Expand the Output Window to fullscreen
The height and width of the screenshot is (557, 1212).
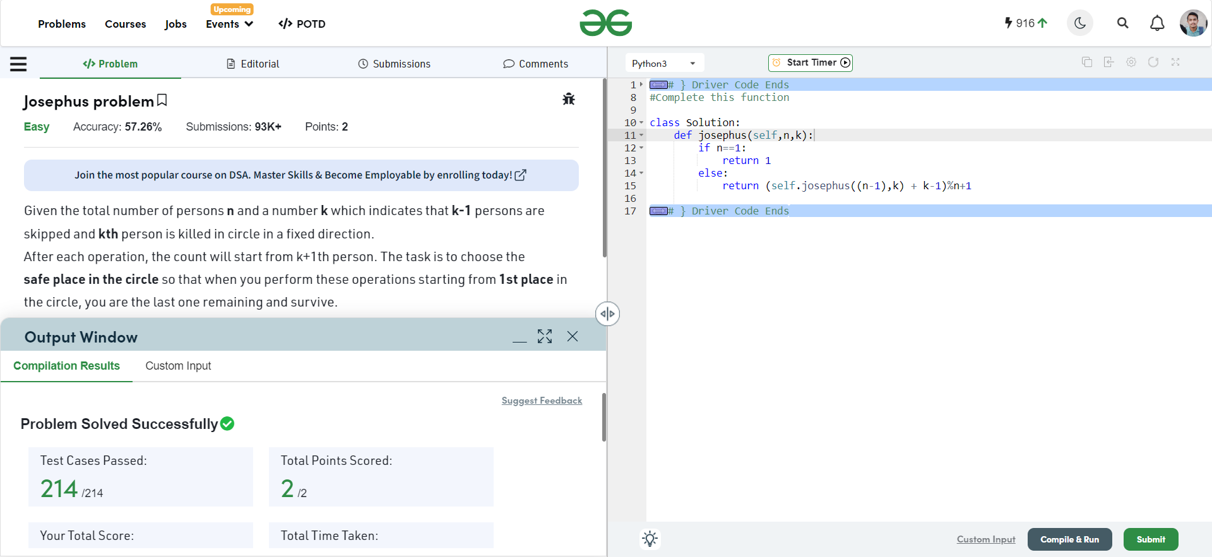[x=545, y=336]
